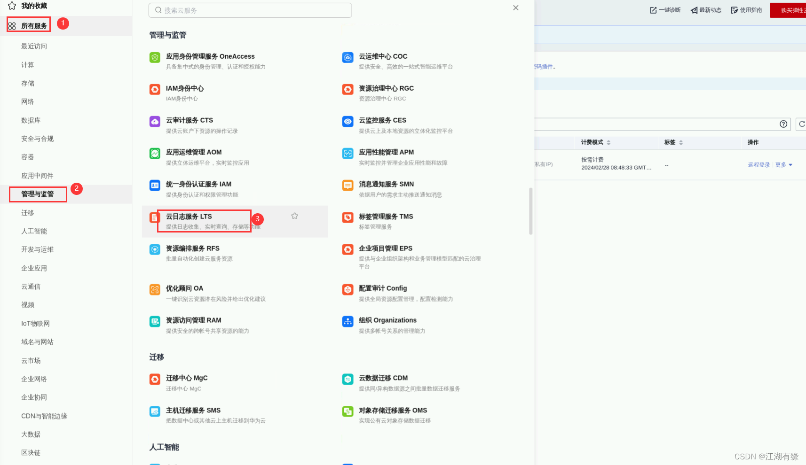Click the 应用运维管理 AOM icon
This screenshot has height=465, width=806.
(x=155, y=153)
